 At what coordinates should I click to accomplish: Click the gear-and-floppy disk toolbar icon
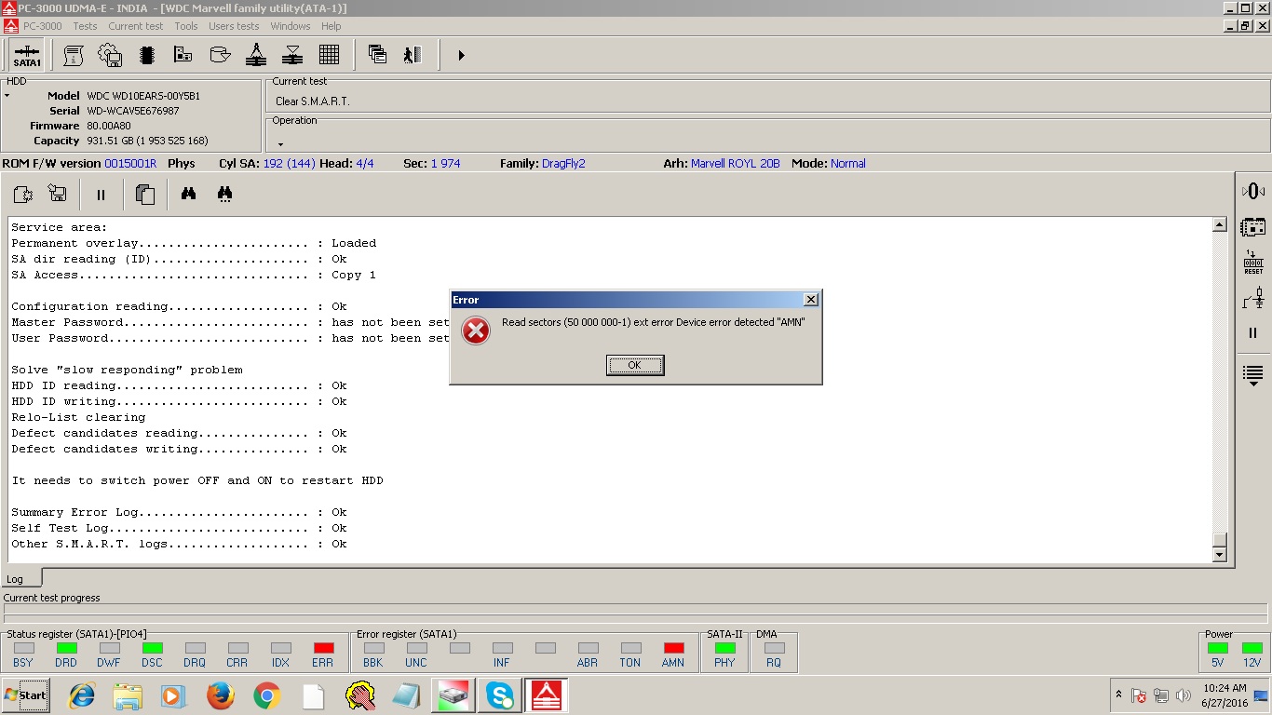pos(110,55)
